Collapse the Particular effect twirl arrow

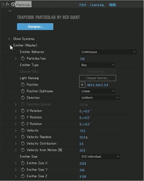(x=3, y=4)
